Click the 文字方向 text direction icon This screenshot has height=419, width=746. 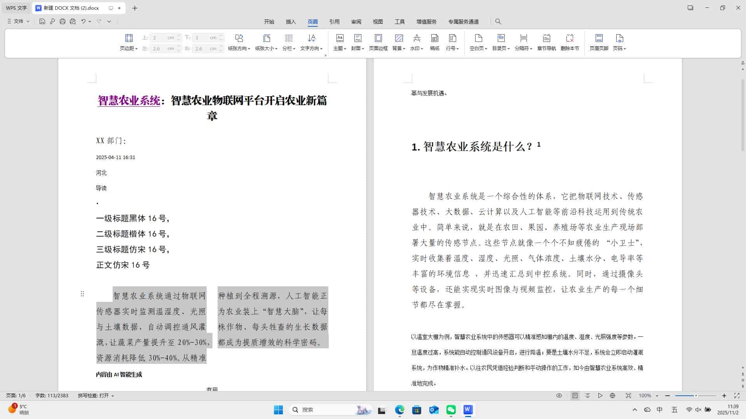tap(312, 38)
